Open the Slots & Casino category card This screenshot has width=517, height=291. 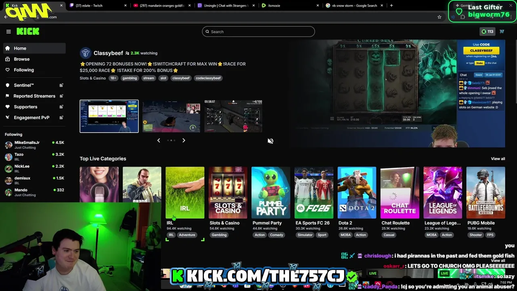coord(228,192)
